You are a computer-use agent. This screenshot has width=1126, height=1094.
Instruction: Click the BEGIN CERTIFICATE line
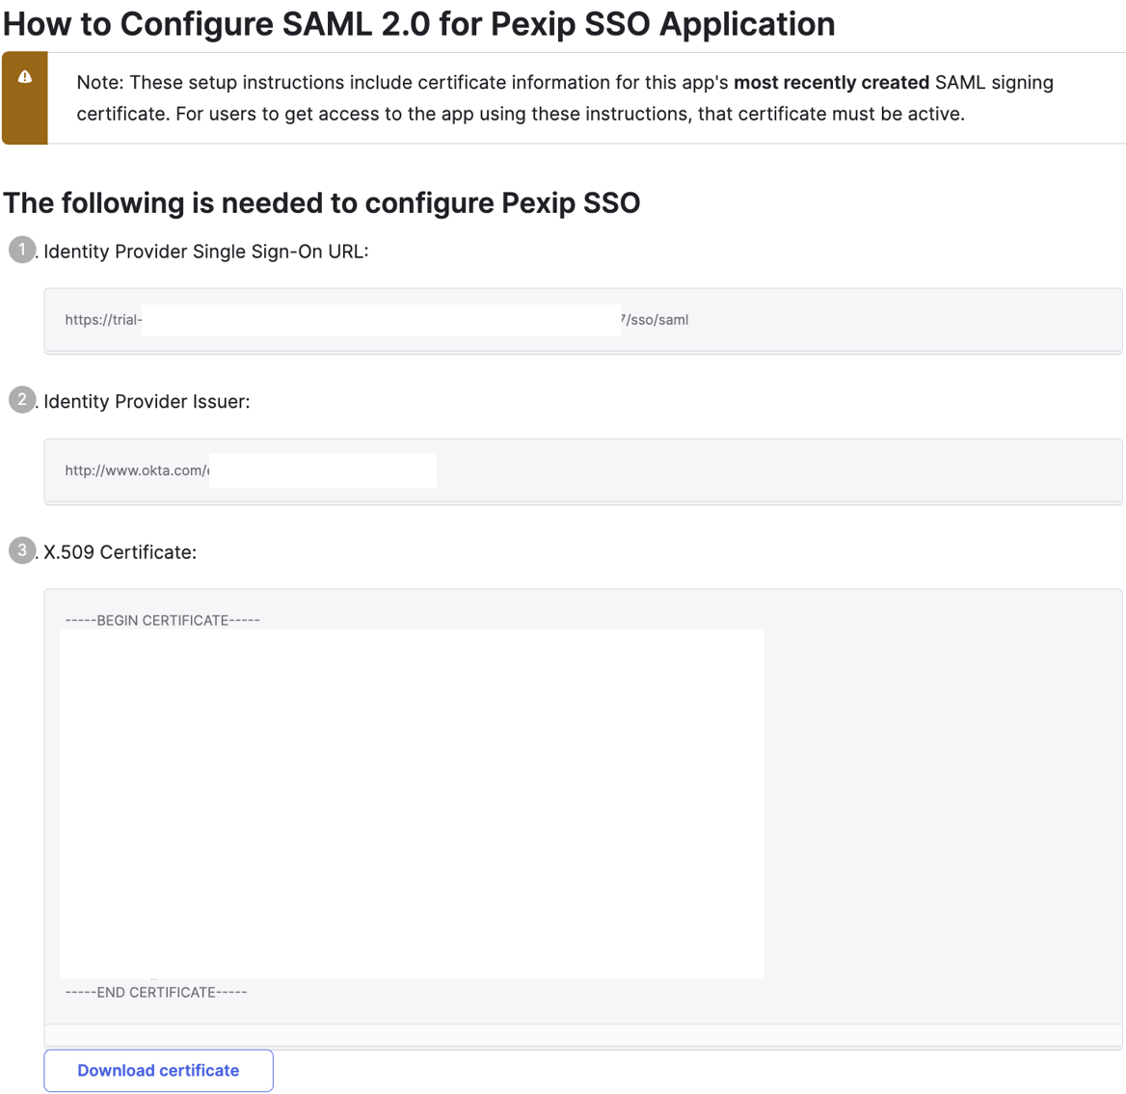(163, 620)
